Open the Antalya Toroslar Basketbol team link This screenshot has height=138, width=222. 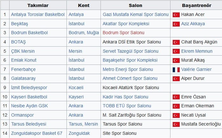click(x=38, y=14)
